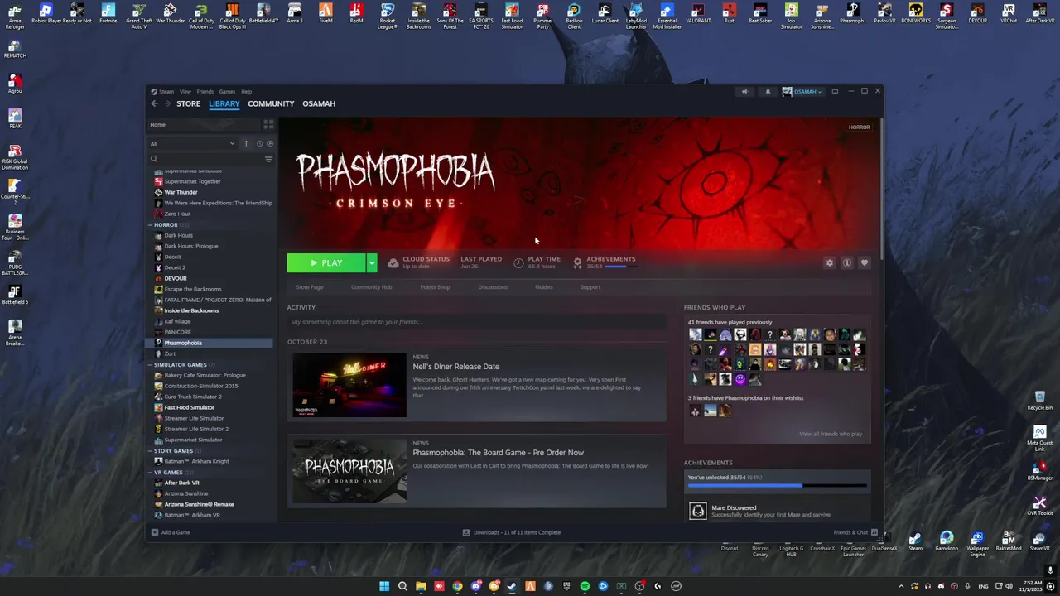The width and height of the screenshot is (1060, 596).
Task: Click Add a Game plus button
Action: point(155,532)
